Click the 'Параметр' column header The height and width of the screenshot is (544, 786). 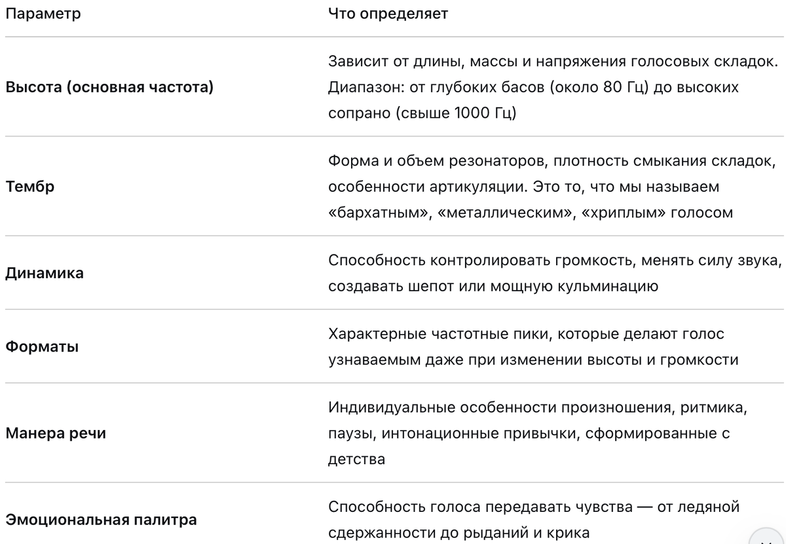click(43, 14)
